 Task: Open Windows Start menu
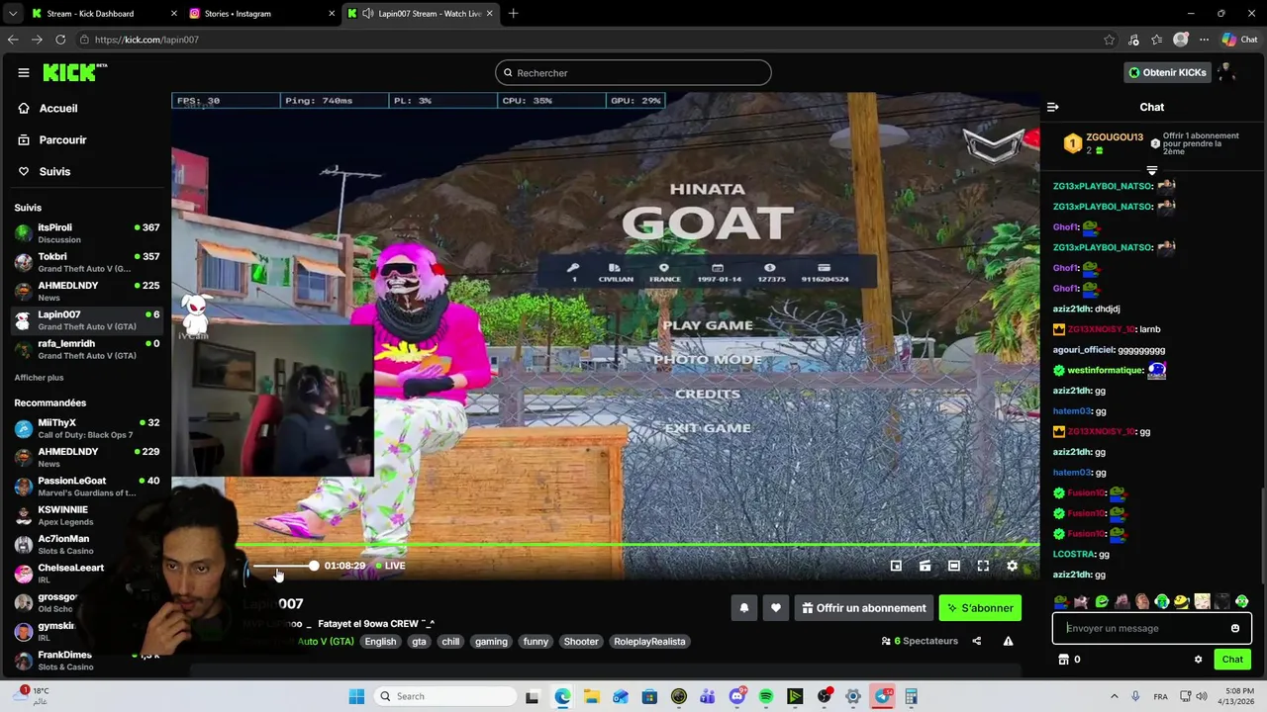pyautogui.click(x=356, y=696)
